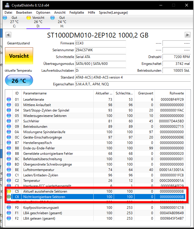Select drive H: tab showing 24 °C
194x229 pixels.
pyautogui.click(x=62, y=22)
